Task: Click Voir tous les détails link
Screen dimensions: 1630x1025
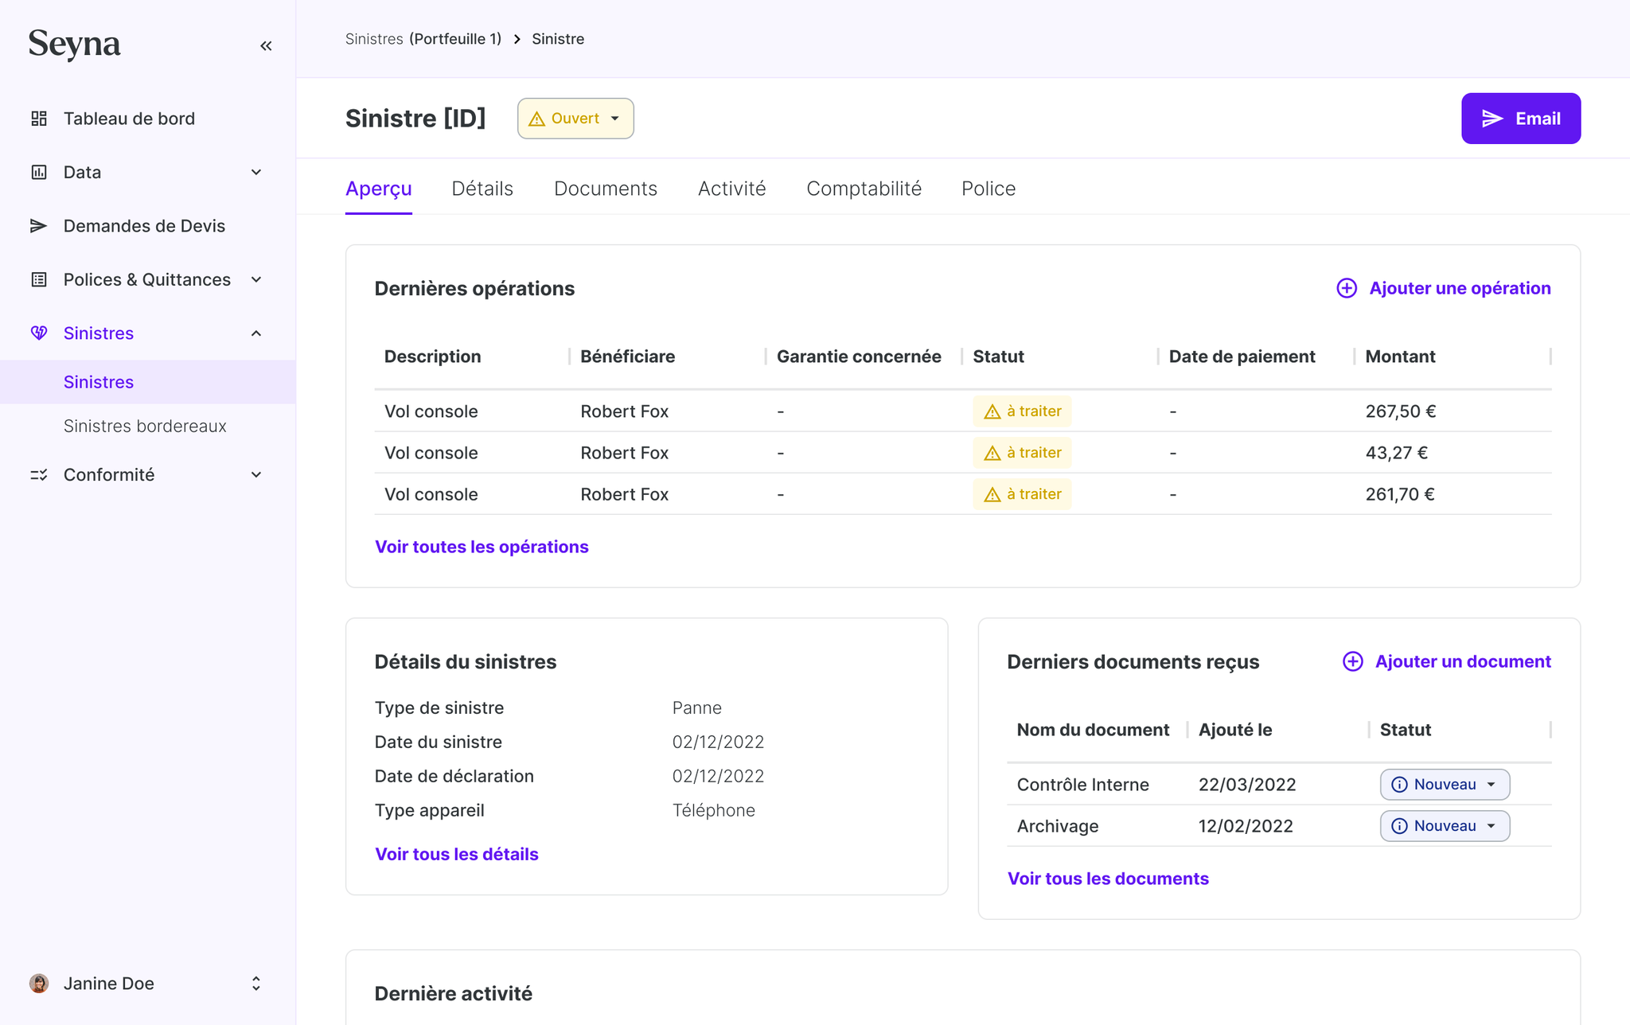Action: (x=457, y=854)
